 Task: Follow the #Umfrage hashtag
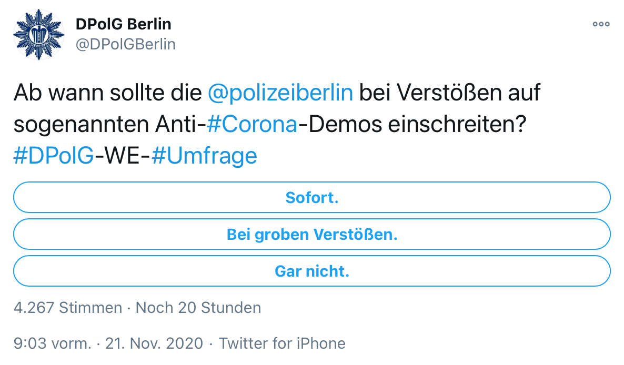(x=204, y=156)
